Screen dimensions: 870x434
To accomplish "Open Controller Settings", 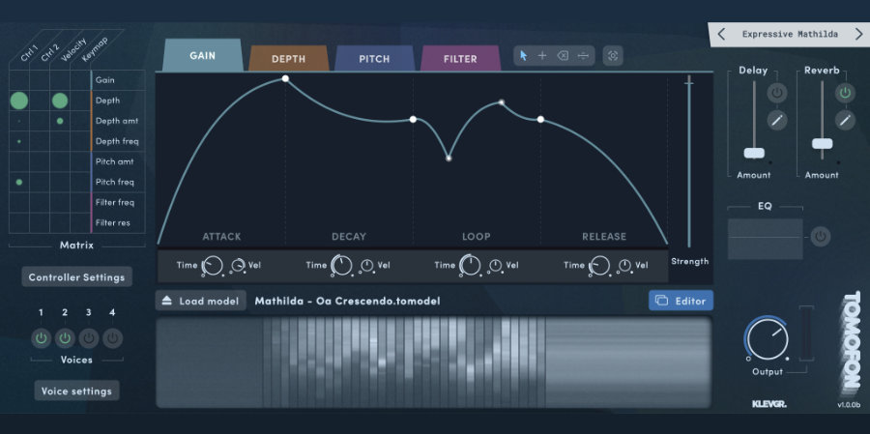I will click(x=77, y=277).
